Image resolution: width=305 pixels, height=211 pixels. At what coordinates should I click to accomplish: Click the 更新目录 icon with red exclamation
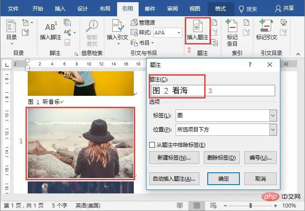click(x=26, y=33)
